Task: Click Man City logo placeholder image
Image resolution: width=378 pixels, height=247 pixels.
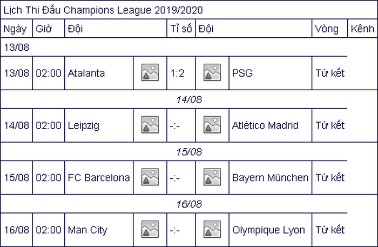Action: pyautogui.click(x=150, y=229)
